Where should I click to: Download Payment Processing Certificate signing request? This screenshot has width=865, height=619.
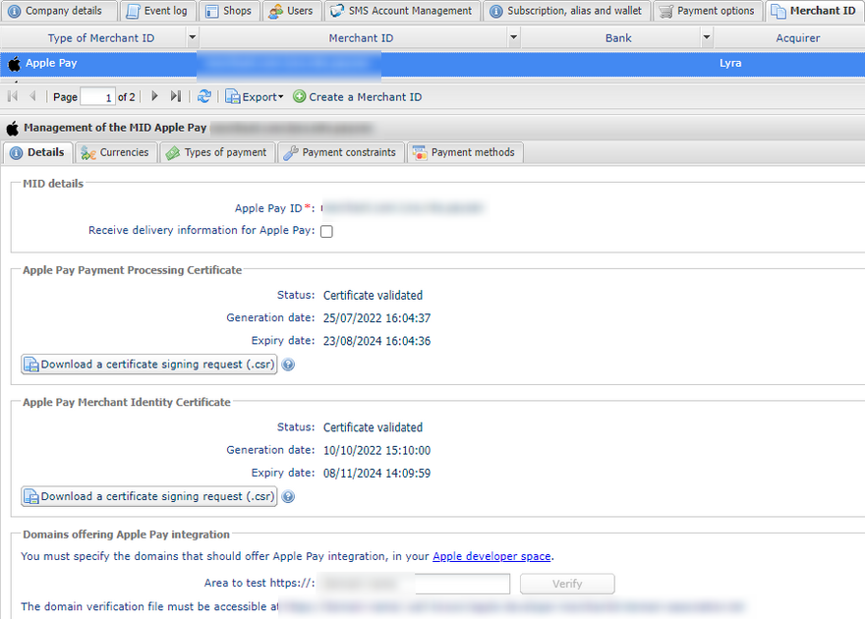coord(149,365)
